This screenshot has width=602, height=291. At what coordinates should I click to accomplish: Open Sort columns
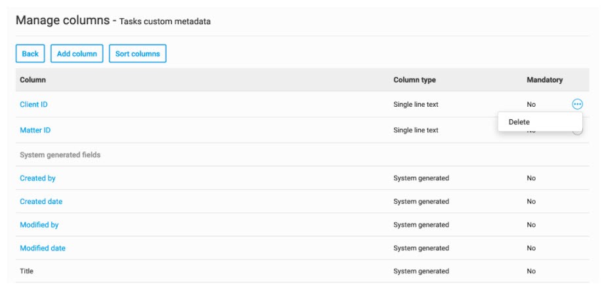(137, 54)
